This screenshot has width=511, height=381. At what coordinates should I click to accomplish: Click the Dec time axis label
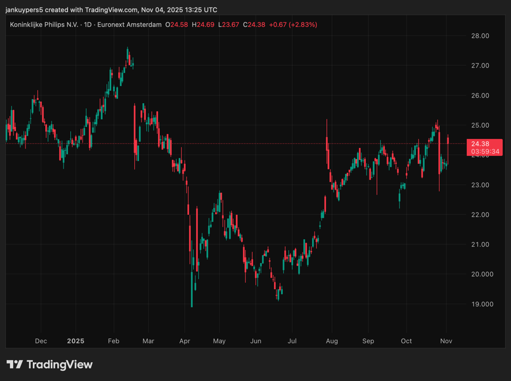(41, 341)
